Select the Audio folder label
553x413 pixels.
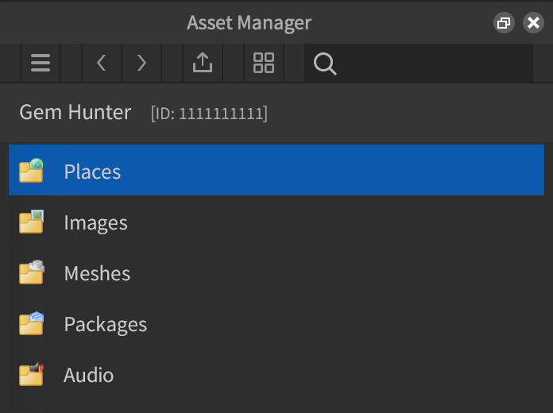pos(88,376)
